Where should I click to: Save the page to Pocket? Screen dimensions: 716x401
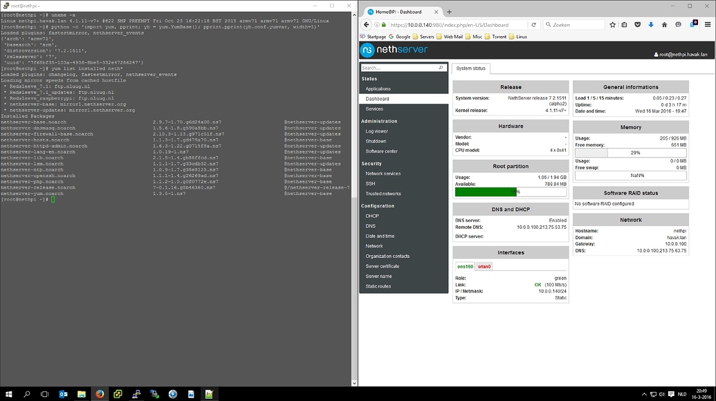pos(638,24)
